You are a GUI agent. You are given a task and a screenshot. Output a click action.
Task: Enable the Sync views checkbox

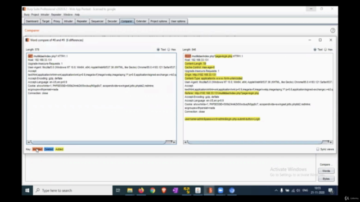click(318, 149)
